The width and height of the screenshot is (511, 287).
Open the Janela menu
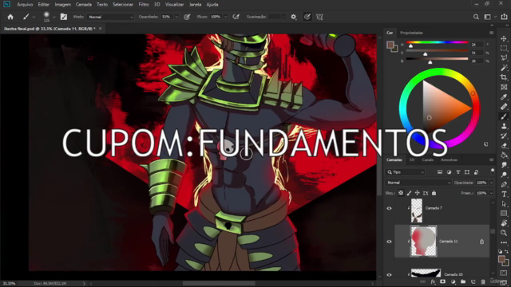tap(195, 5)
